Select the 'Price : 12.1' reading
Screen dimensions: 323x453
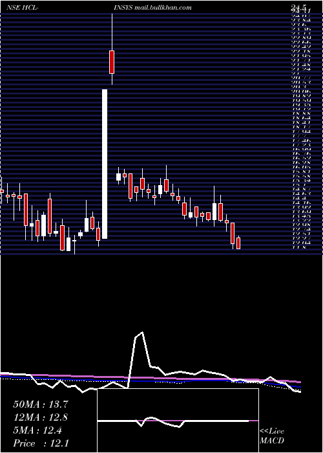[41, 443]
